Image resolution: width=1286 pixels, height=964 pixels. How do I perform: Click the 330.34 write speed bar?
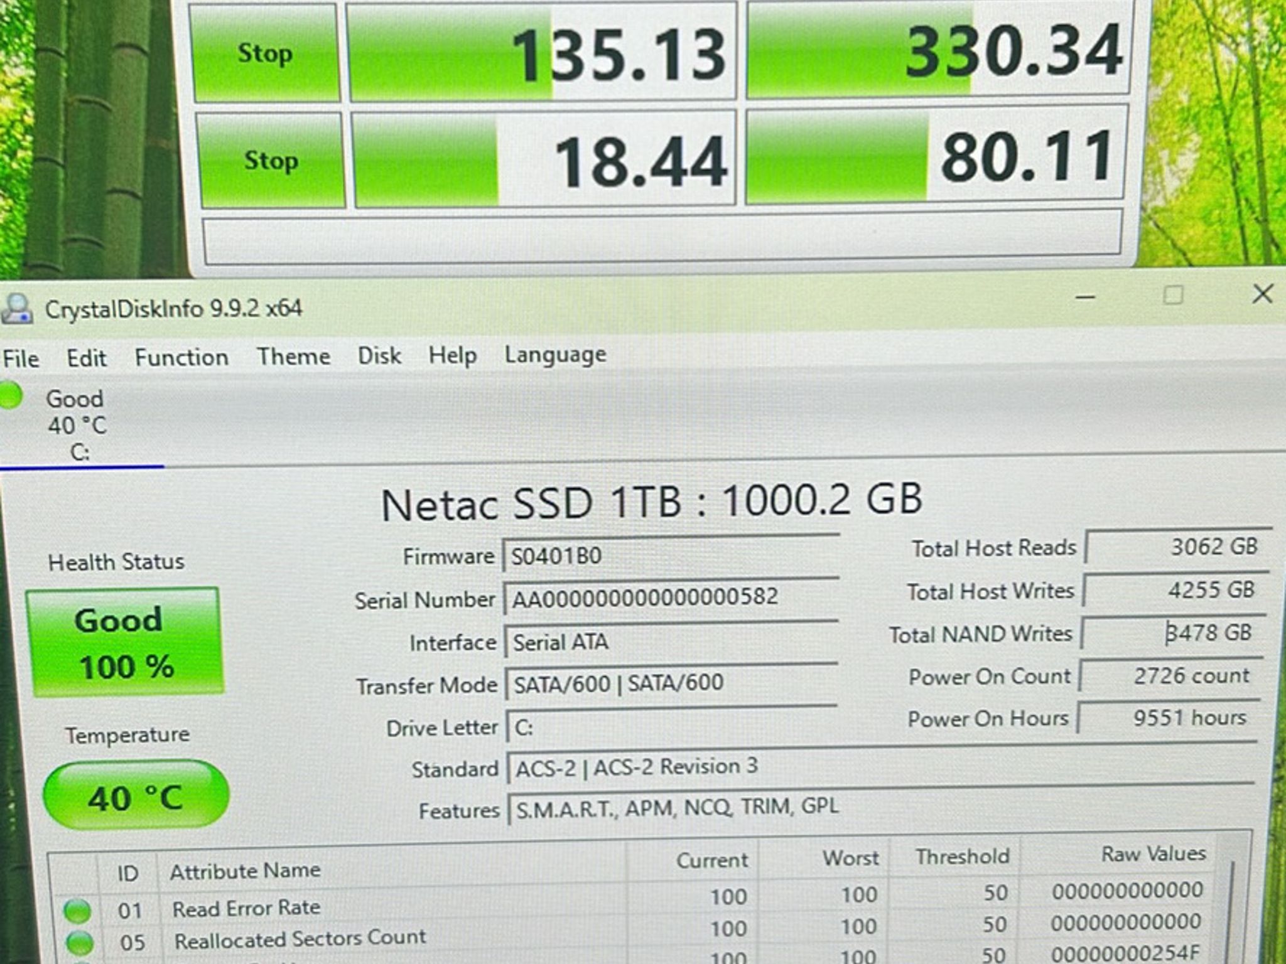click(939, 49)
